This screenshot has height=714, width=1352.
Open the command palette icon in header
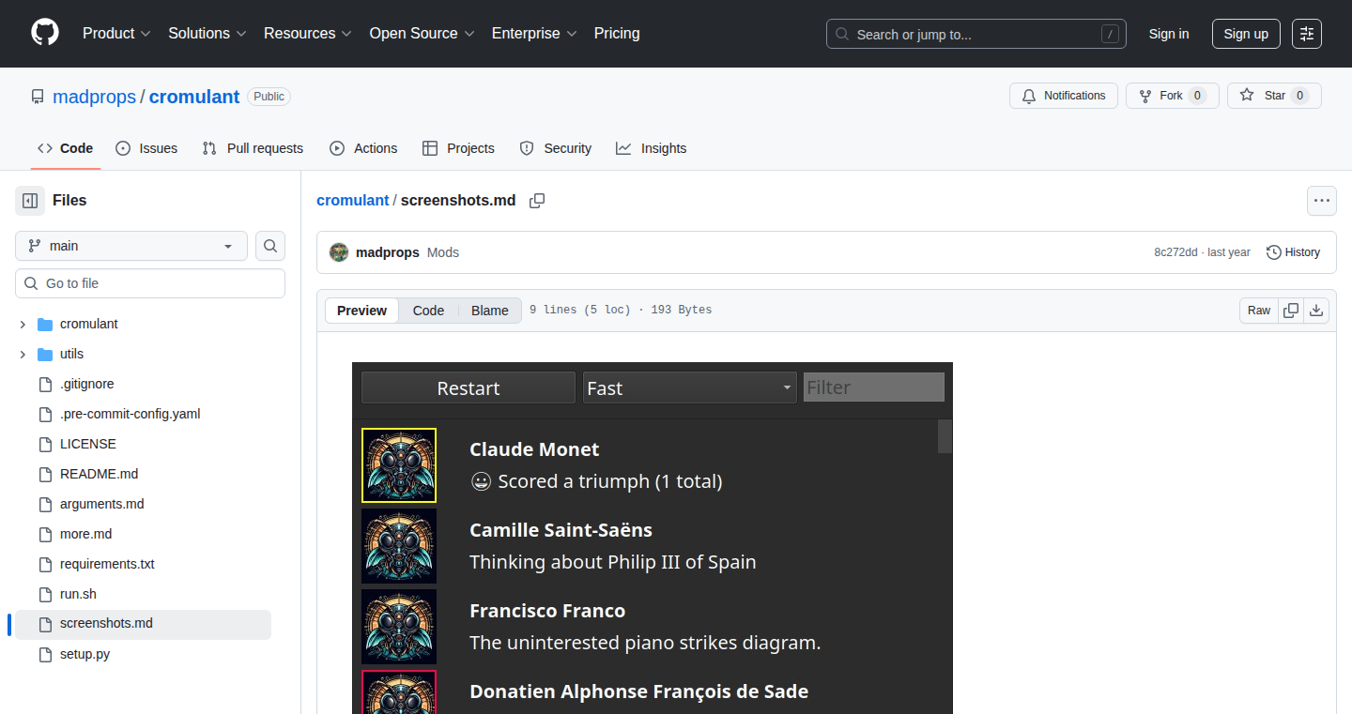coord(1306,34)
